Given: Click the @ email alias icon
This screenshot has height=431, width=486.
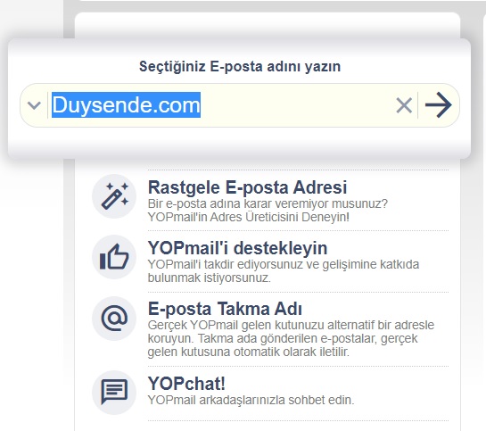Looking at the screenshot, I should 114,319.
